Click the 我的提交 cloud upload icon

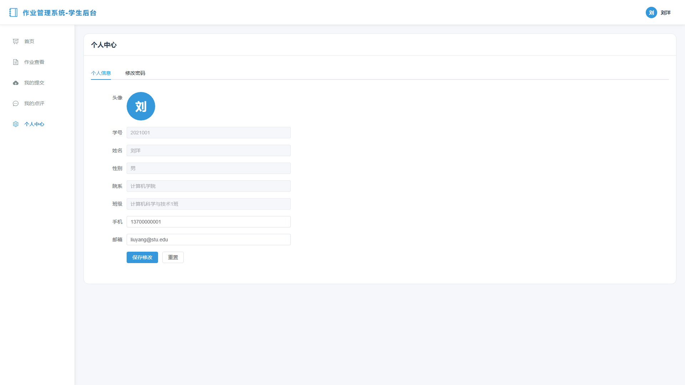(16, 83)
